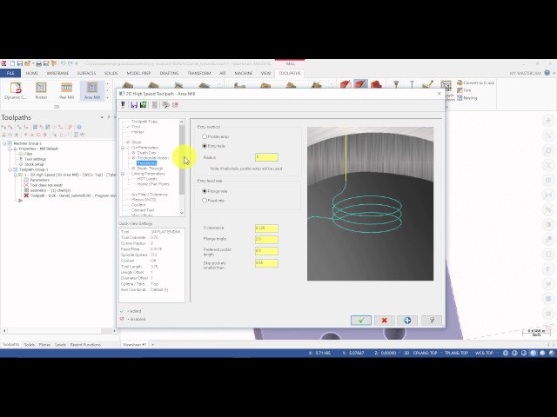Click the Z clearance input field

(266, 228)
